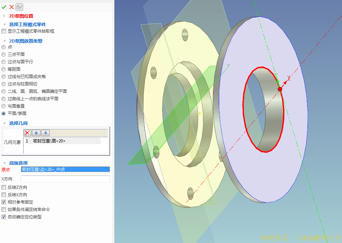Screen dimensions: 342x243
Task: Move geometry element up with arrow
Action: [36, 133]
